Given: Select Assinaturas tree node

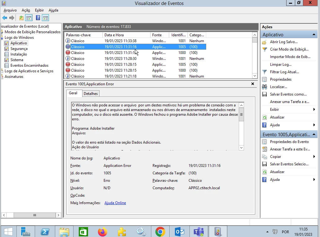Looking at the screenshot, I should coord(14,77).
